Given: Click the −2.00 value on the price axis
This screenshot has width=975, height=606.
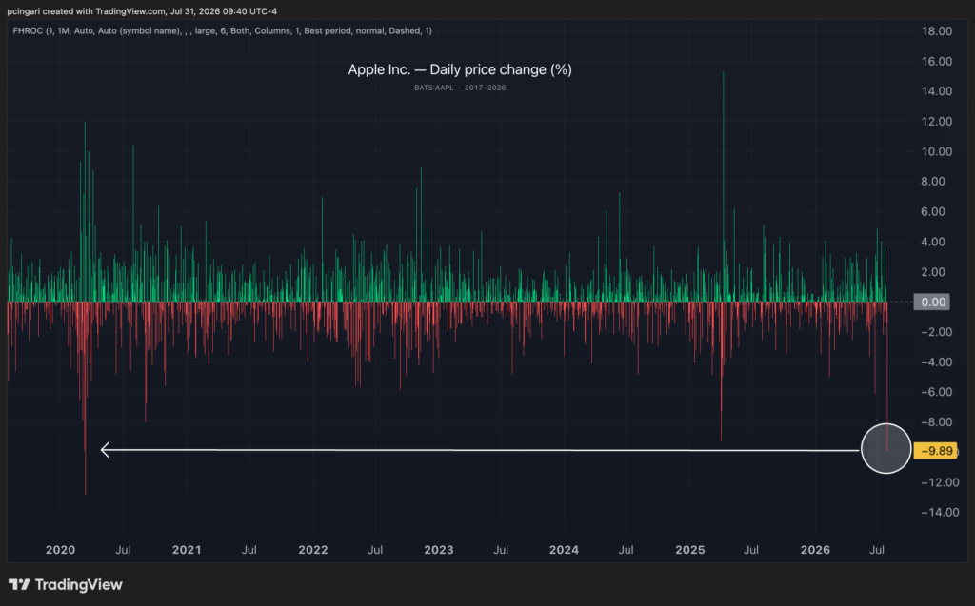Looking at the screenshot, I should click(937, 332).
